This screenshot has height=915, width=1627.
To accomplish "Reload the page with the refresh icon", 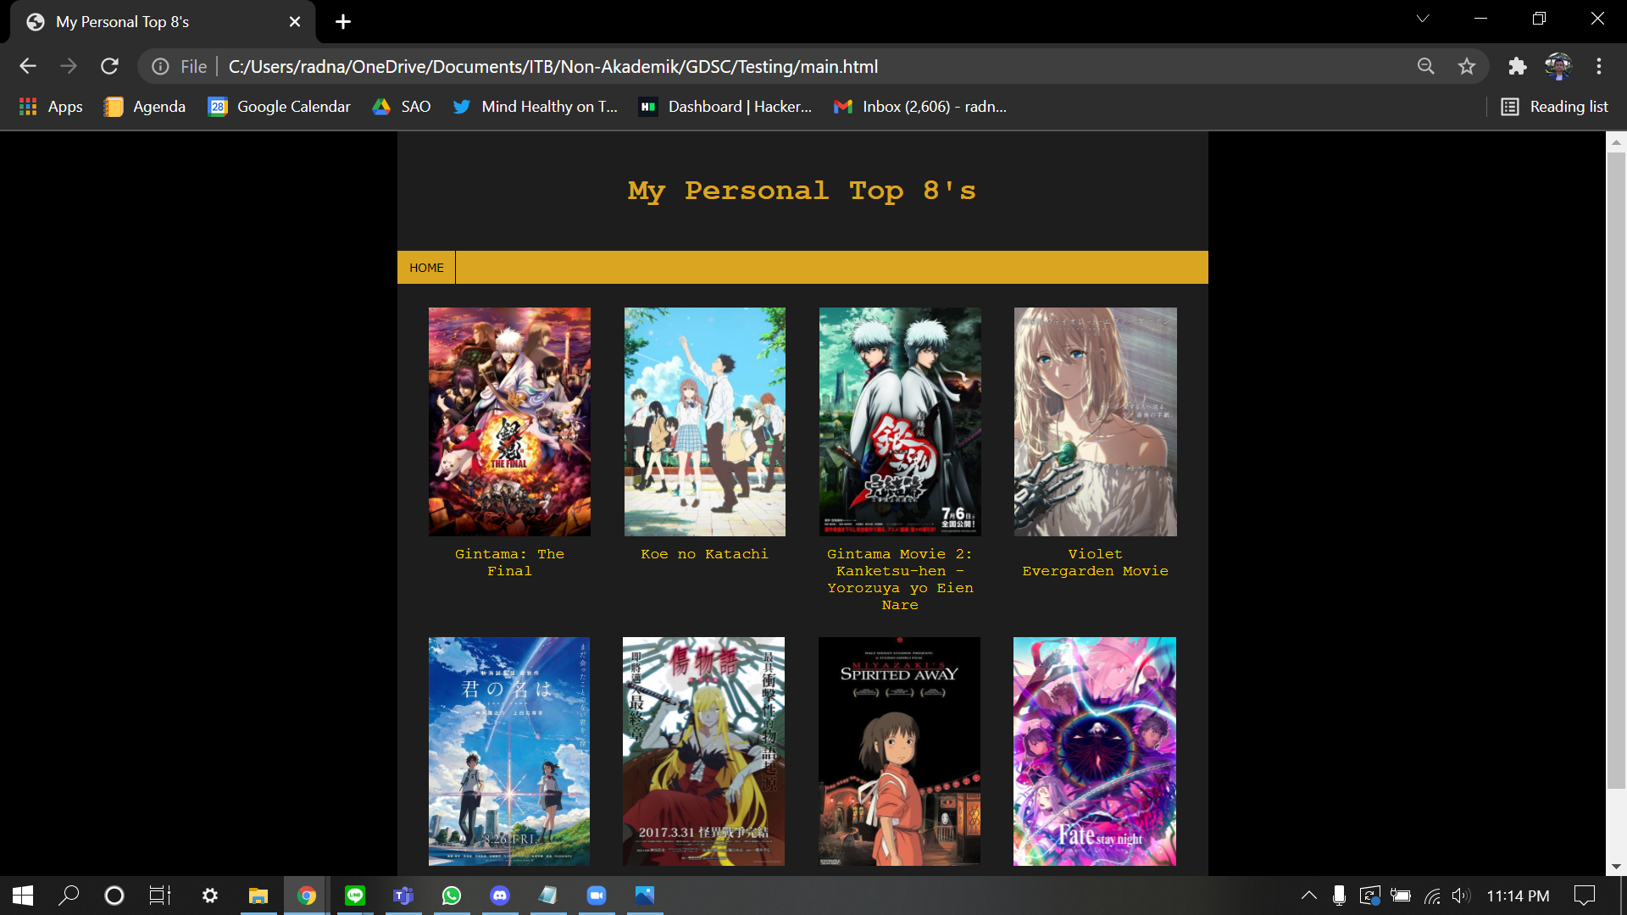I will (x=109, y=66).
